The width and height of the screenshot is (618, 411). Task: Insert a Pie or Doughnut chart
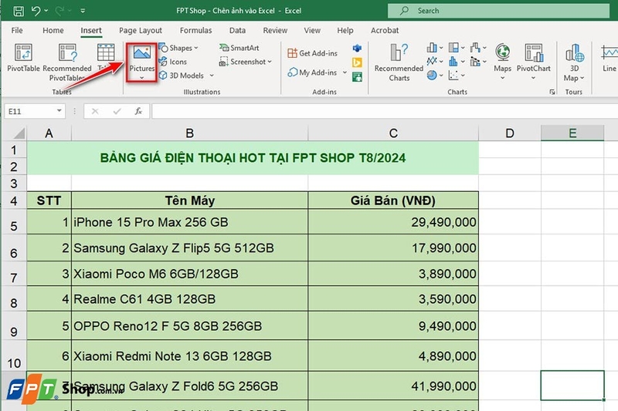tap(435, 75)
